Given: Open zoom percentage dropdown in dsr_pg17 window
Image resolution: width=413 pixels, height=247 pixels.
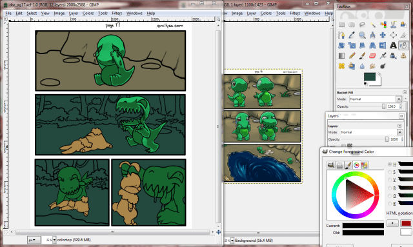Looking at the screenshot, I should pyautogui.click(x=54, y=240).
